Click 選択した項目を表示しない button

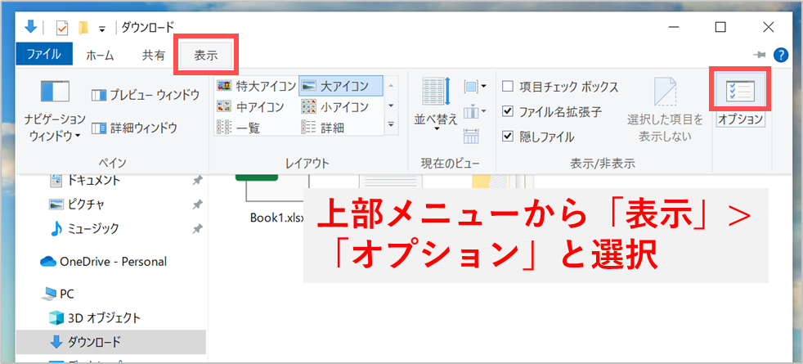point(666,110)
